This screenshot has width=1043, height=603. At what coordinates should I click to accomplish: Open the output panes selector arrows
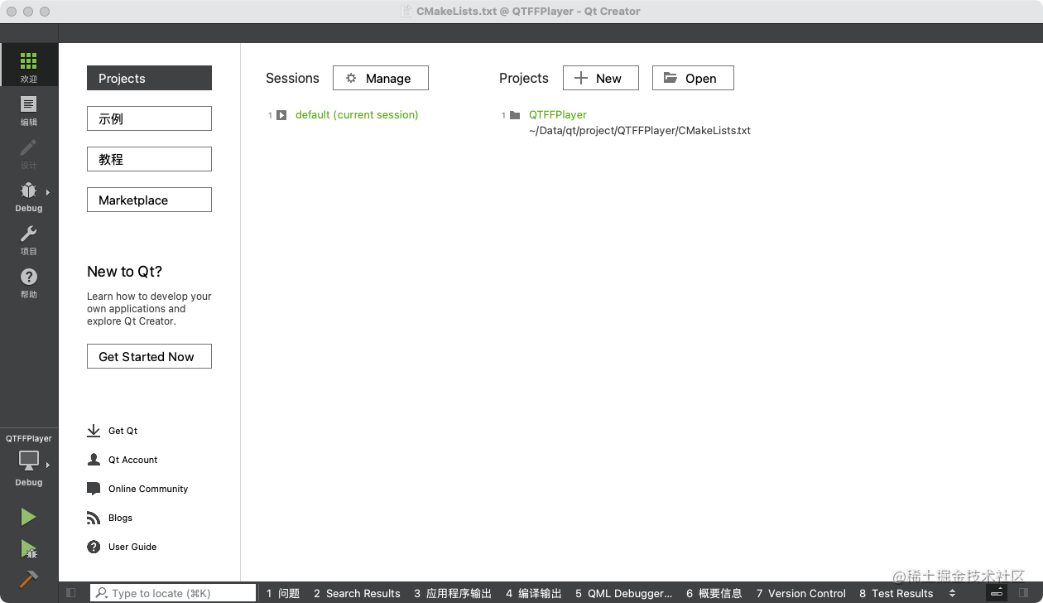tap(952, 593)
